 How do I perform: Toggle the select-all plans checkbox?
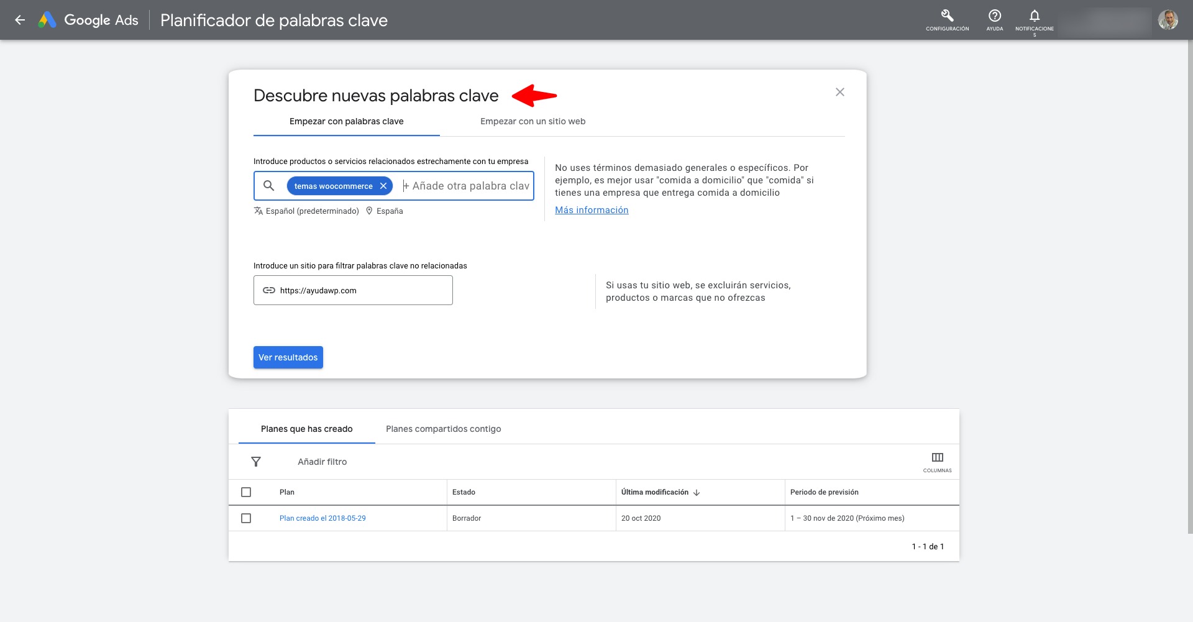246,492
